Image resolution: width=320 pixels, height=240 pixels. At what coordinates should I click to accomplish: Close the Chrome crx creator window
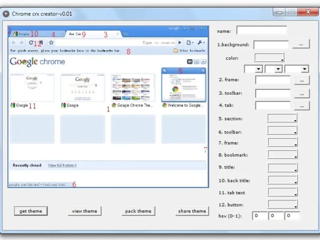[308, 12]
